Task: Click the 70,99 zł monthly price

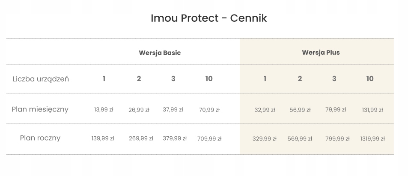Action: click(209, 110)
